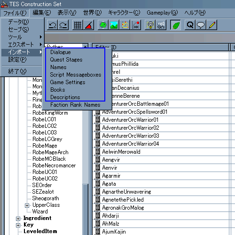Toggle the snap to angle icon

pos(89,25)
